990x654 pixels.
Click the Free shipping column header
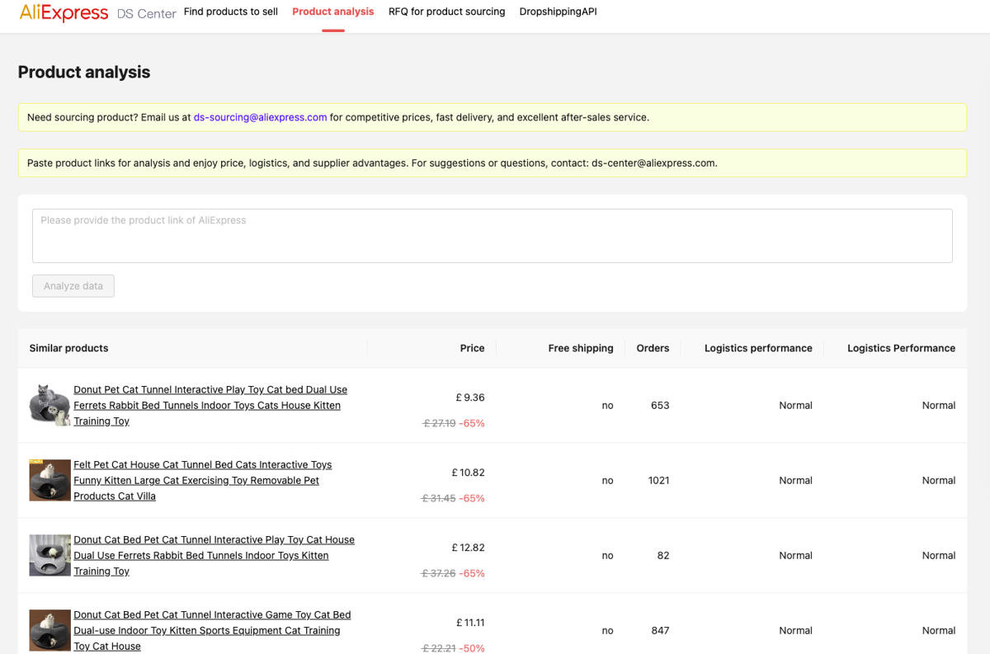(581, 348)
